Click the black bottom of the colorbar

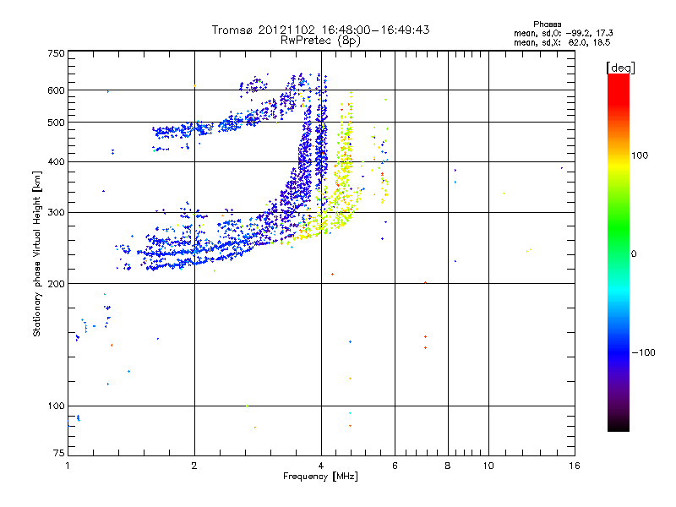[619, 425]
